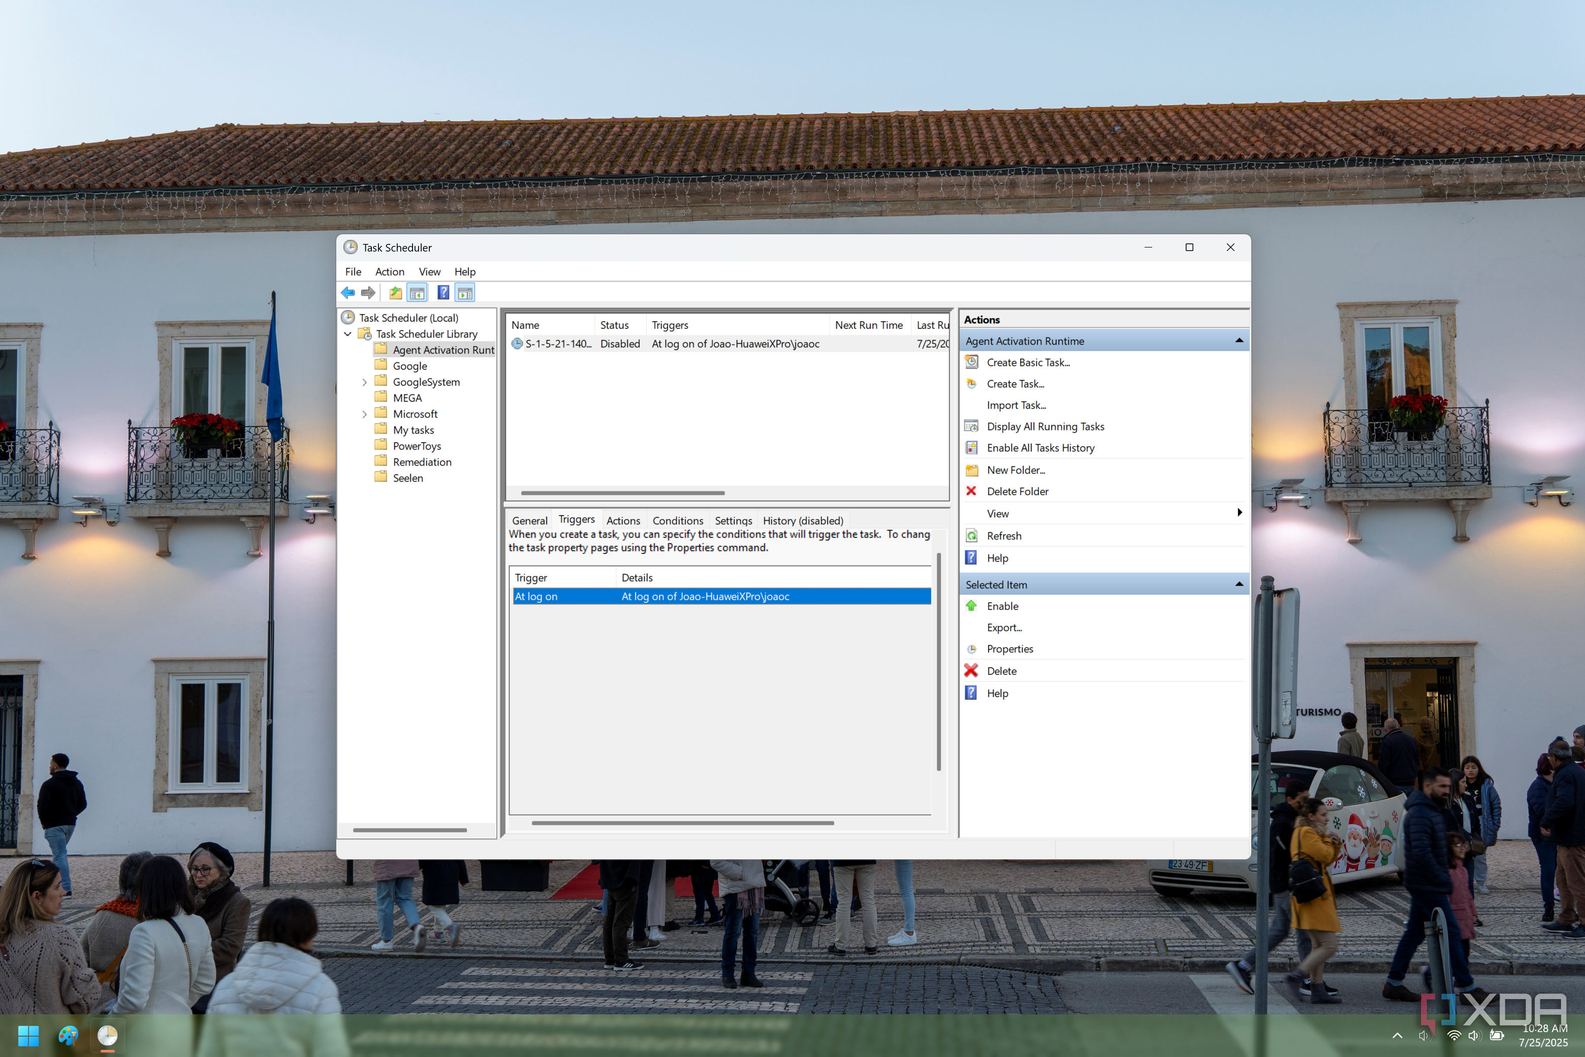Switch to the Settings tab

point(733,520)
